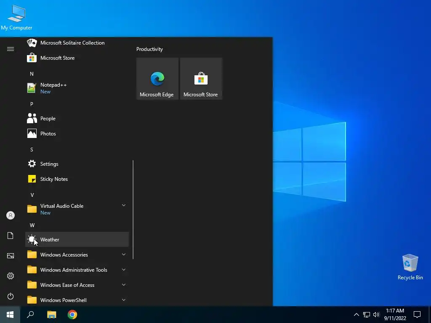Open Sticky Notes
431x323 pixels.
(77, 179)
